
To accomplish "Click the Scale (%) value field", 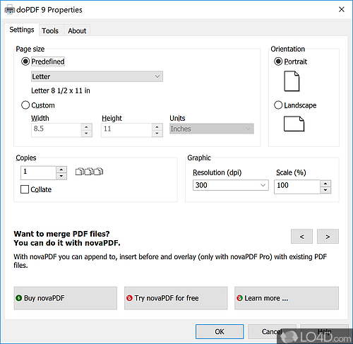I will coord(297,187).
